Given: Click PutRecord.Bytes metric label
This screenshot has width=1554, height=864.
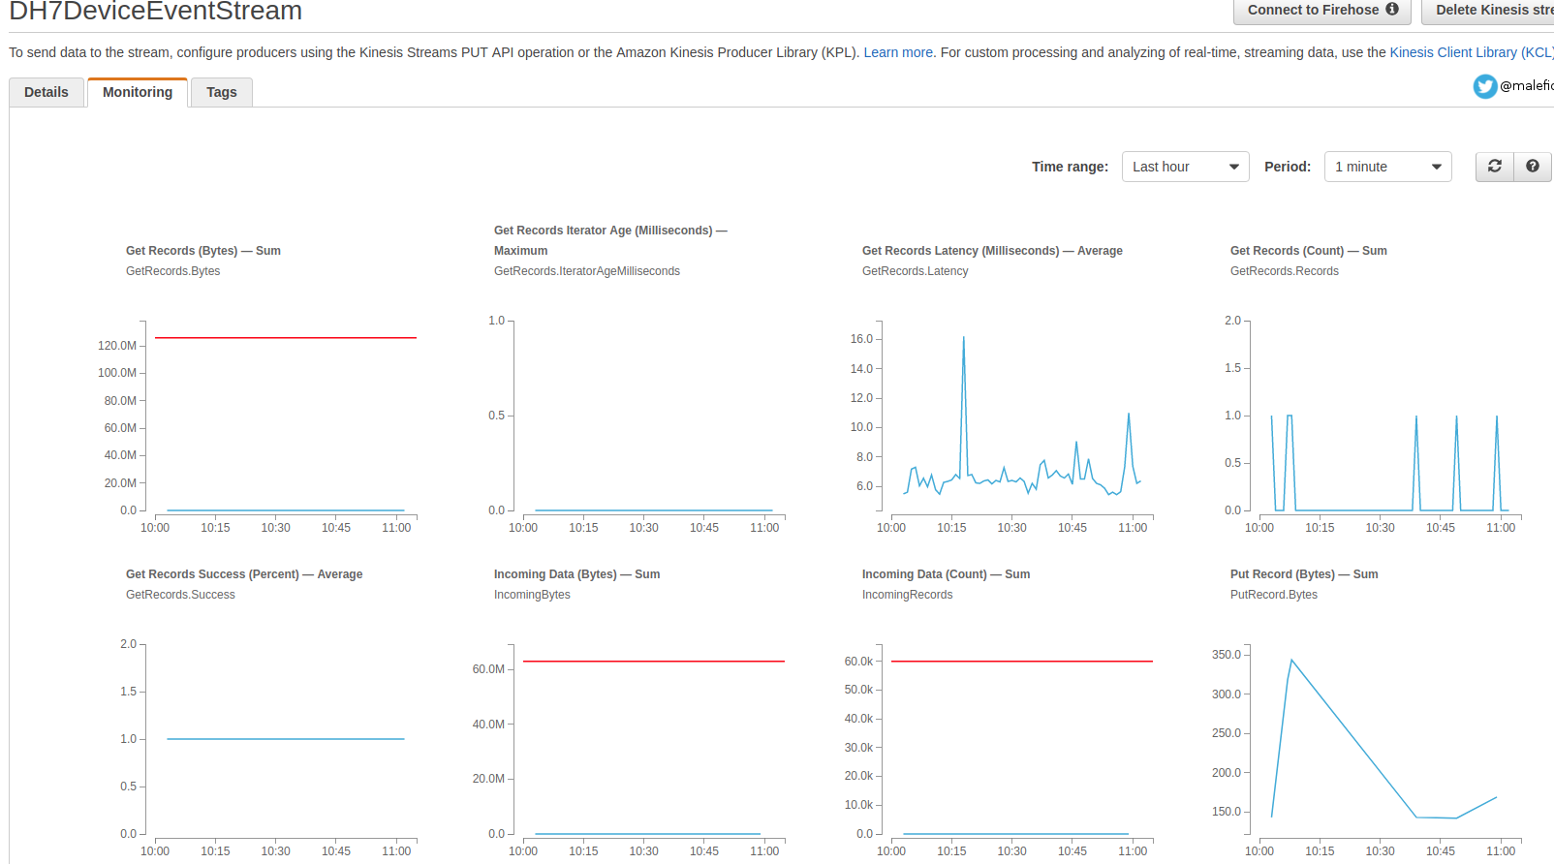Looking at the screenshot, I should pyautogui.click(x=1274, y=595).
